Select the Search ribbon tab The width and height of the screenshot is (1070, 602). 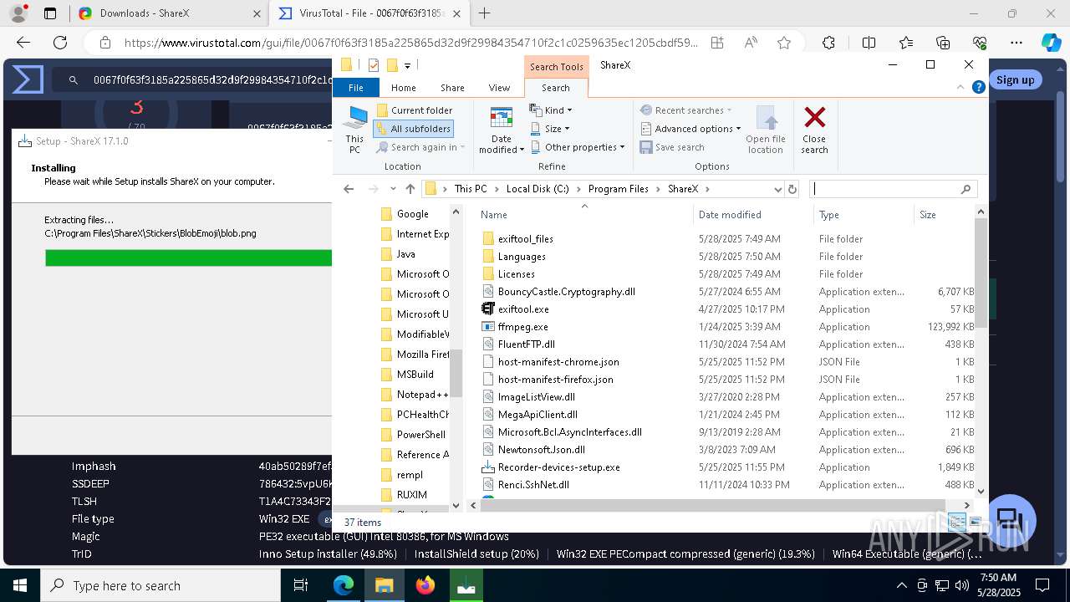click(555, 88)
